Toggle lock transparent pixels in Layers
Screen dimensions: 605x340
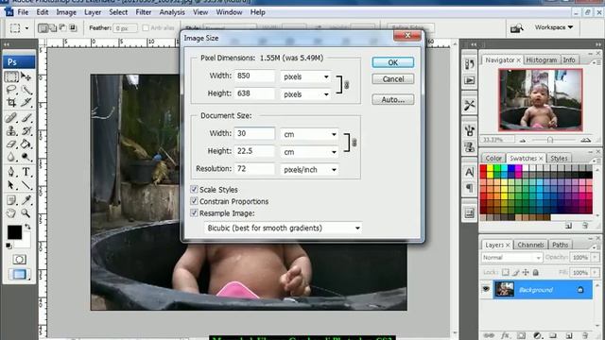[x=505, y=272]
